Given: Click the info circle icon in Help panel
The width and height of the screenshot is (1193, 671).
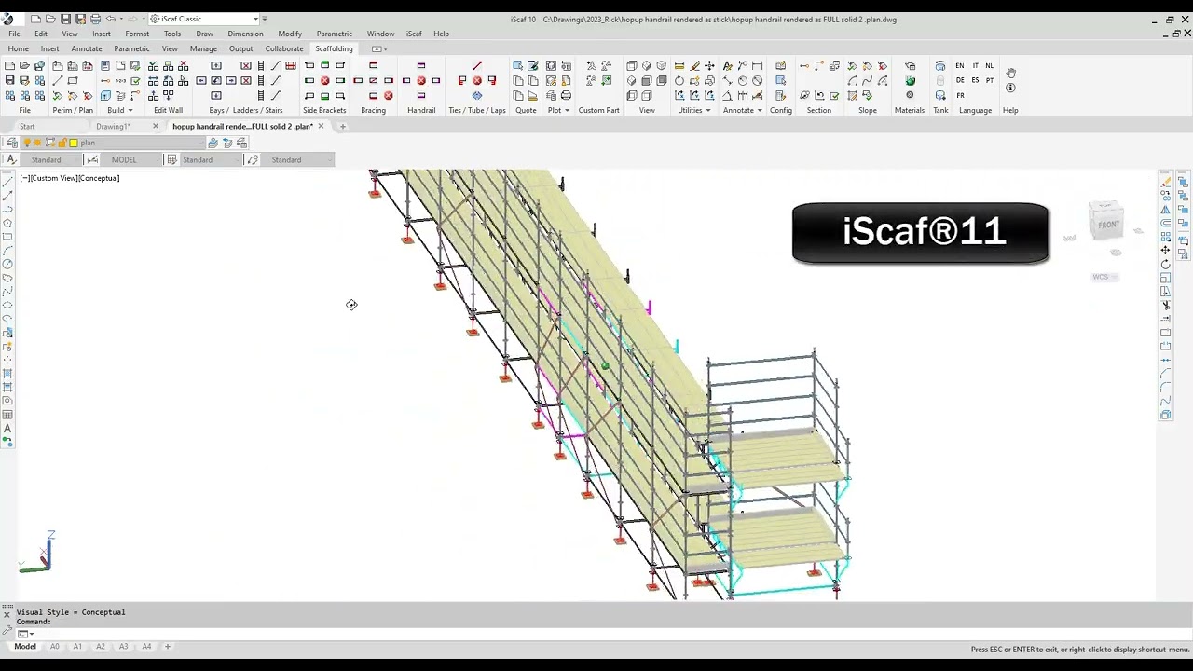Looking at the screenshot, I should (1010, 88).
